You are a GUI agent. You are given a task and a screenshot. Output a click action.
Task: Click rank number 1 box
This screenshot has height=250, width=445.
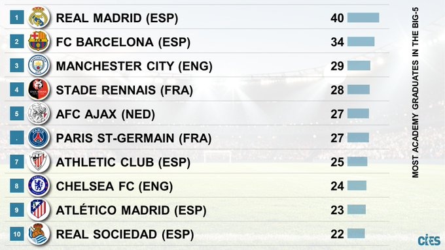[x=17, y=17]
